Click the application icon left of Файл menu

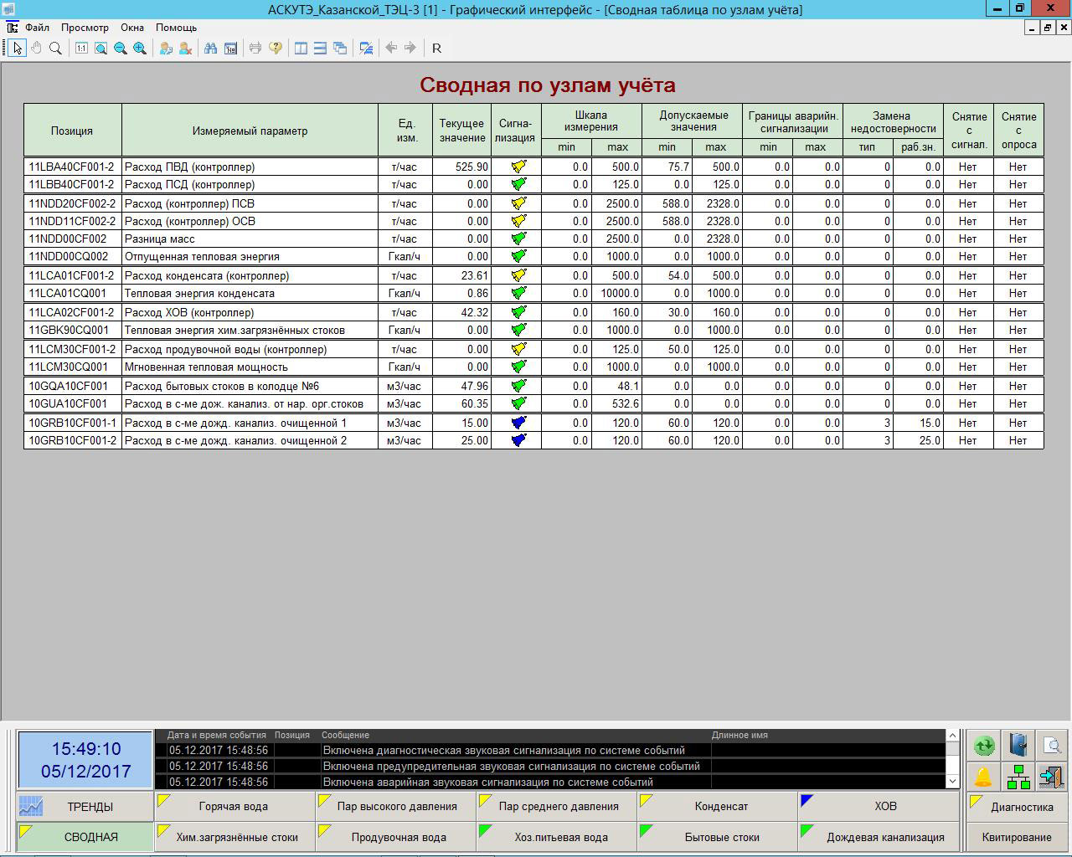tap(12, 28)
